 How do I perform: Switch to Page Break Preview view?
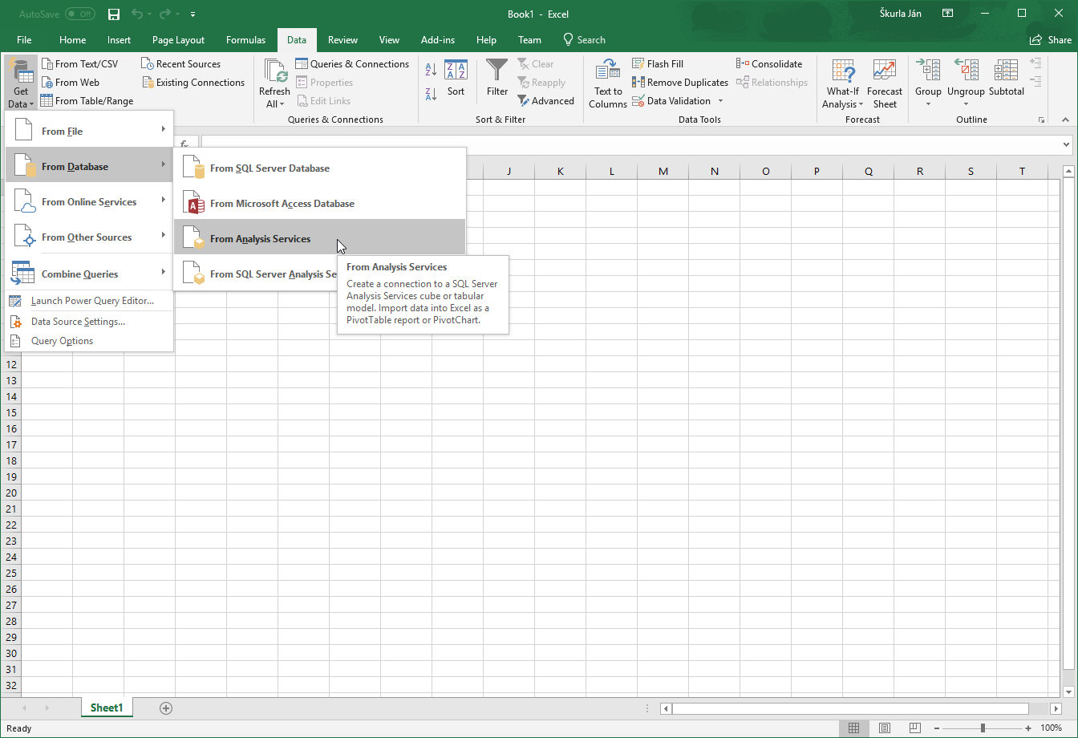pos(914,728)
